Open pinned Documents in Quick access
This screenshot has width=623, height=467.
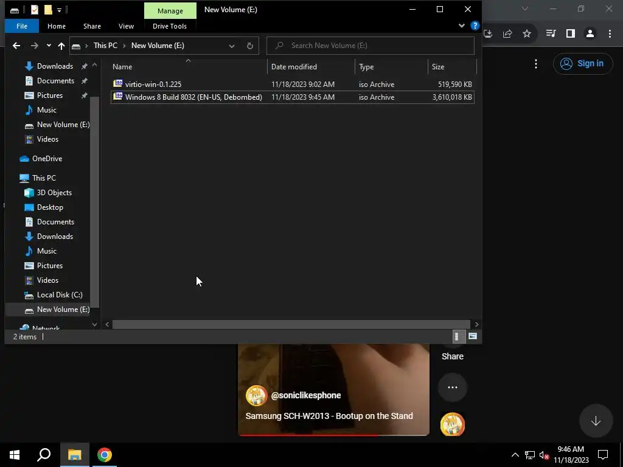pos(55,81)
